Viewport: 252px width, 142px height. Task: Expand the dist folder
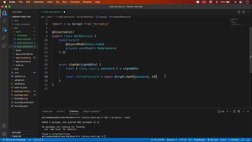click(16, 21)
